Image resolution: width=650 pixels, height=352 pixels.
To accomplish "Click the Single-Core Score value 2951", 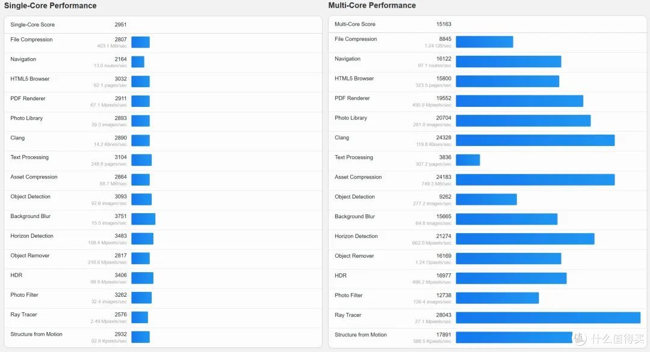I will [x=120, y=25].
